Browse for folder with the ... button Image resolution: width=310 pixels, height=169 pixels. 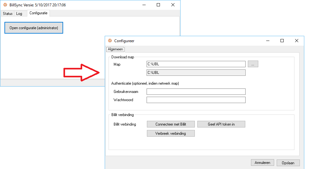pos(253,64)
